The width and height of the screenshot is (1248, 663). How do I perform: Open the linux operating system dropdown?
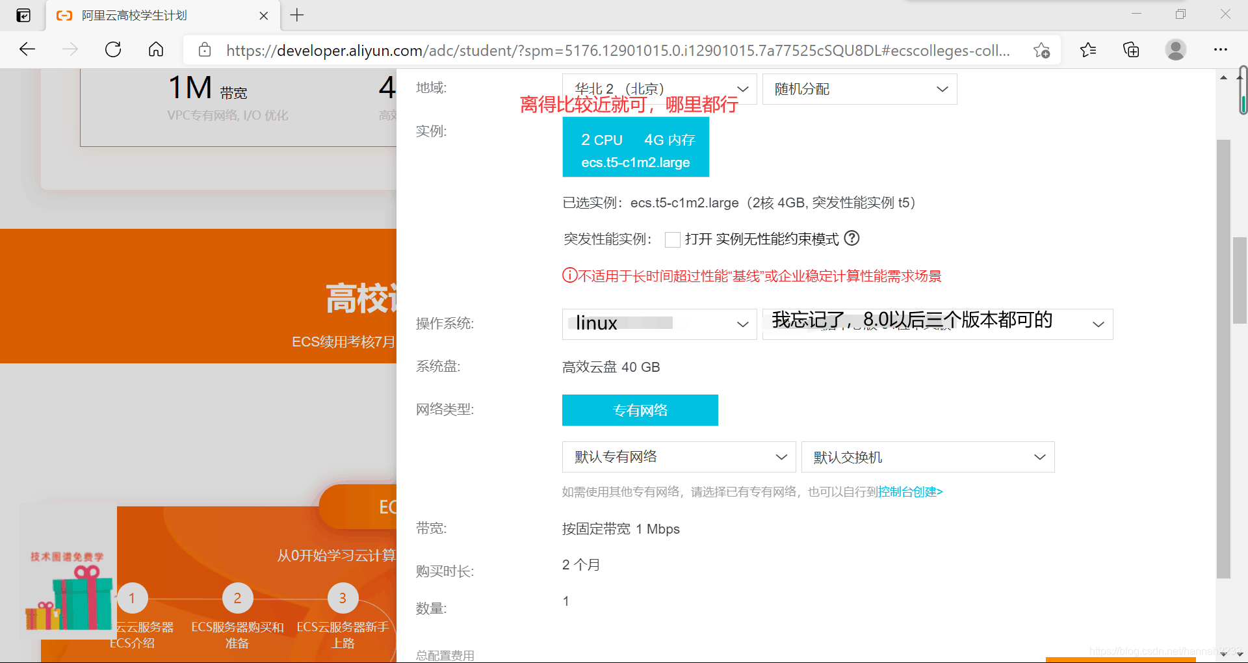(x=659, y=324)
